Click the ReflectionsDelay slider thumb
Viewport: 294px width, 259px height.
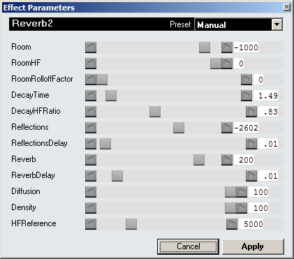(105, 144)
